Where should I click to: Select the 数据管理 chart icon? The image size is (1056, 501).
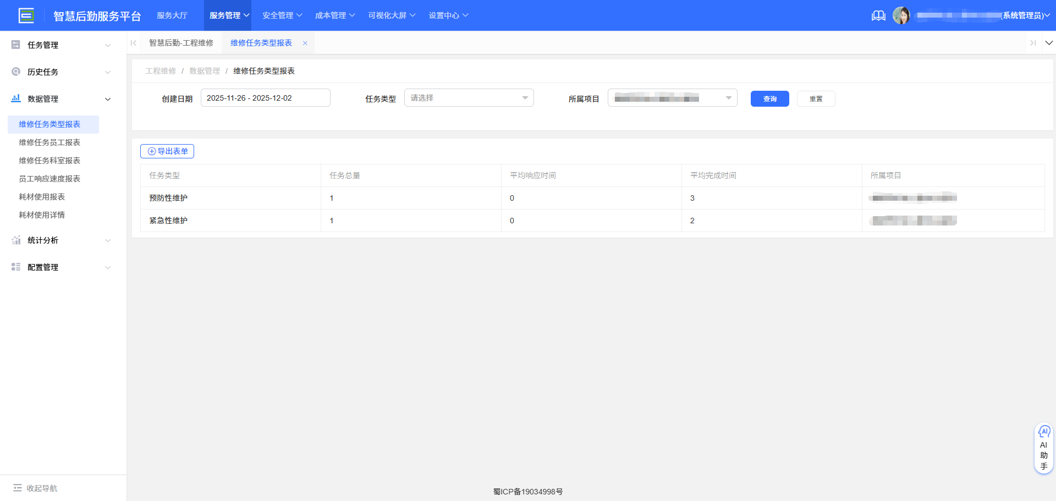(x=15, y=98)
